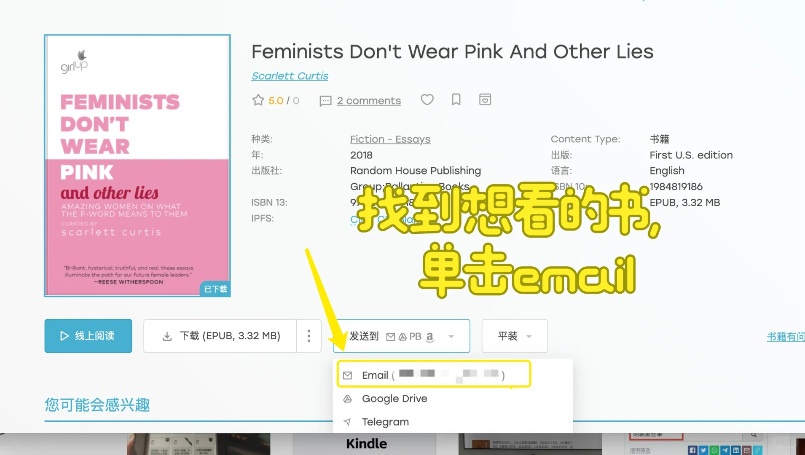The height and width of the screenshot is (455, 805).
Task: Click the Kindle recommended thumbnail
Action: tap(365, 444)
